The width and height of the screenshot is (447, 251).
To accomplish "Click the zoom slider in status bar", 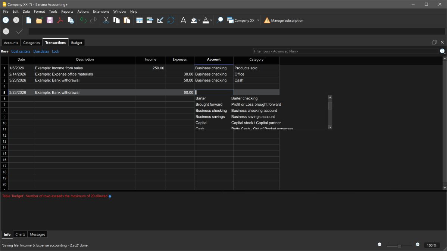I will coord(399,246).
